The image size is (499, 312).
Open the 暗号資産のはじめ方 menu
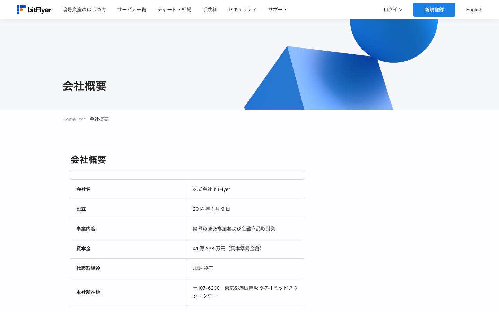[x=84, y=10]
